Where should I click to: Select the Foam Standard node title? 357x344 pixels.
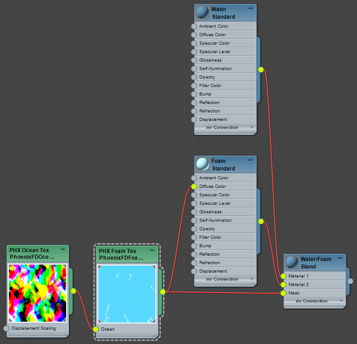(x=223, y=165)
